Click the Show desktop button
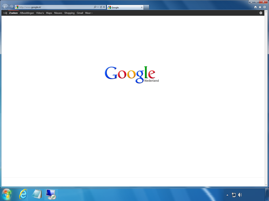Screen dimensions: 269x201 tap(267, 195)
